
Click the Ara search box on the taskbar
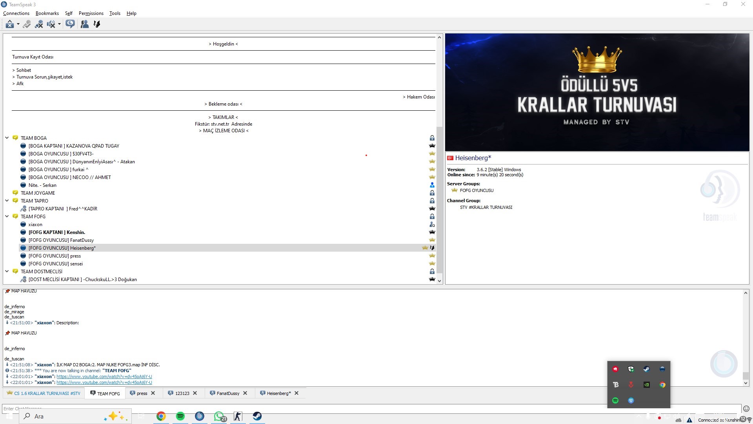tap(75, 416)
